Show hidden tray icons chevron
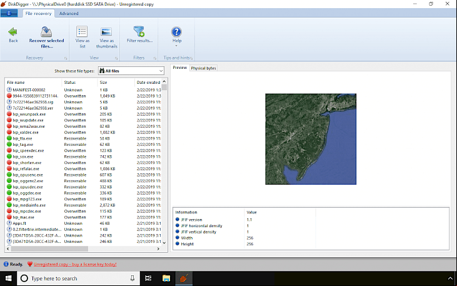Screen dimensions: 457x286 (x=449, y=278)
